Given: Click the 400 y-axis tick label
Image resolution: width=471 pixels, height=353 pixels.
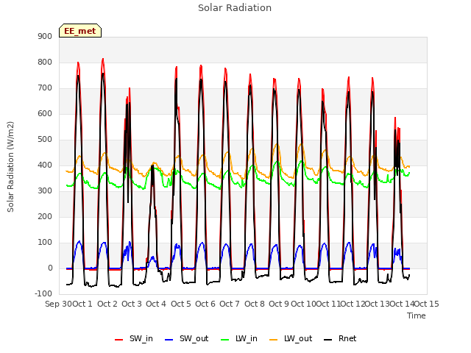Looking at the screenshot, I should coord(45,165).
